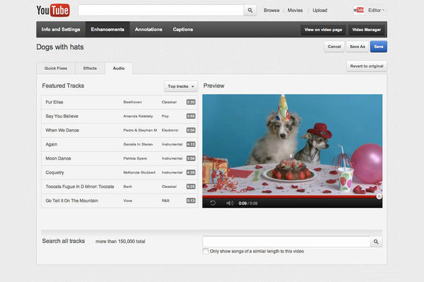
Task: Click the replay icon in video player
Action: coord(213,203)
